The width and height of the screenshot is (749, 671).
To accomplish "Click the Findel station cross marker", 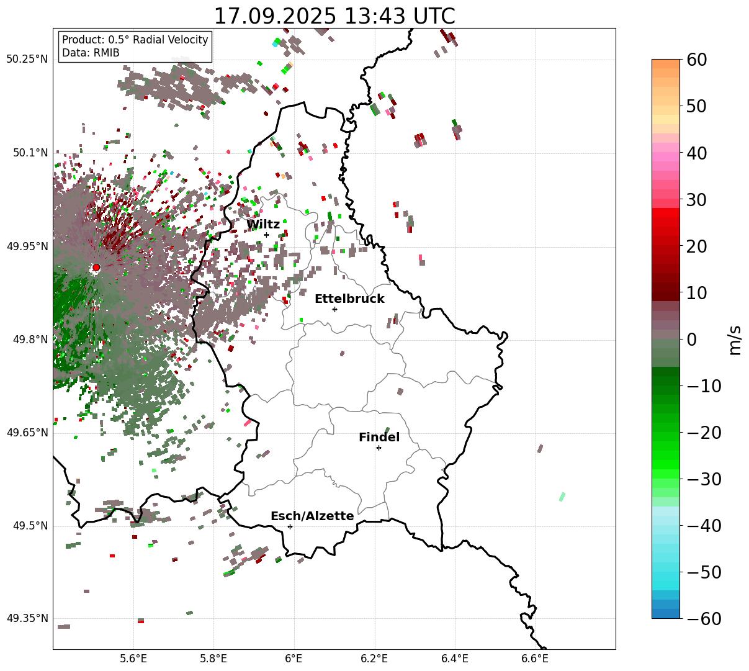I will click(379, 448).
